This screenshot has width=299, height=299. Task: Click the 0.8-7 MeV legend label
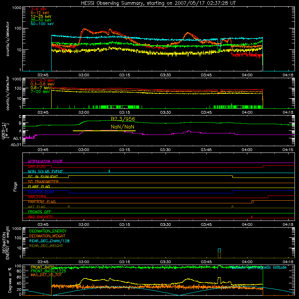41,88
